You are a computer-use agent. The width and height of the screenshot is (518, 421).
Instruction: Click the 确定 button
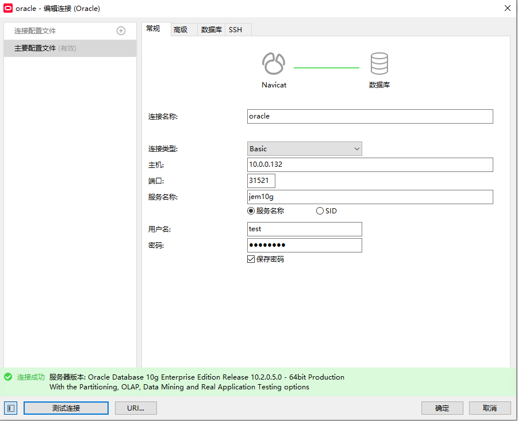[442, 408]
